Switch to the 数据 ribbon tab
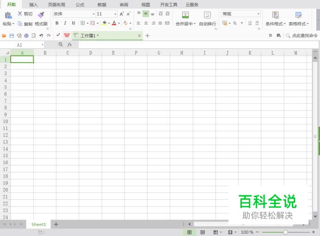The image size is (320, 236). click(102, 5)
